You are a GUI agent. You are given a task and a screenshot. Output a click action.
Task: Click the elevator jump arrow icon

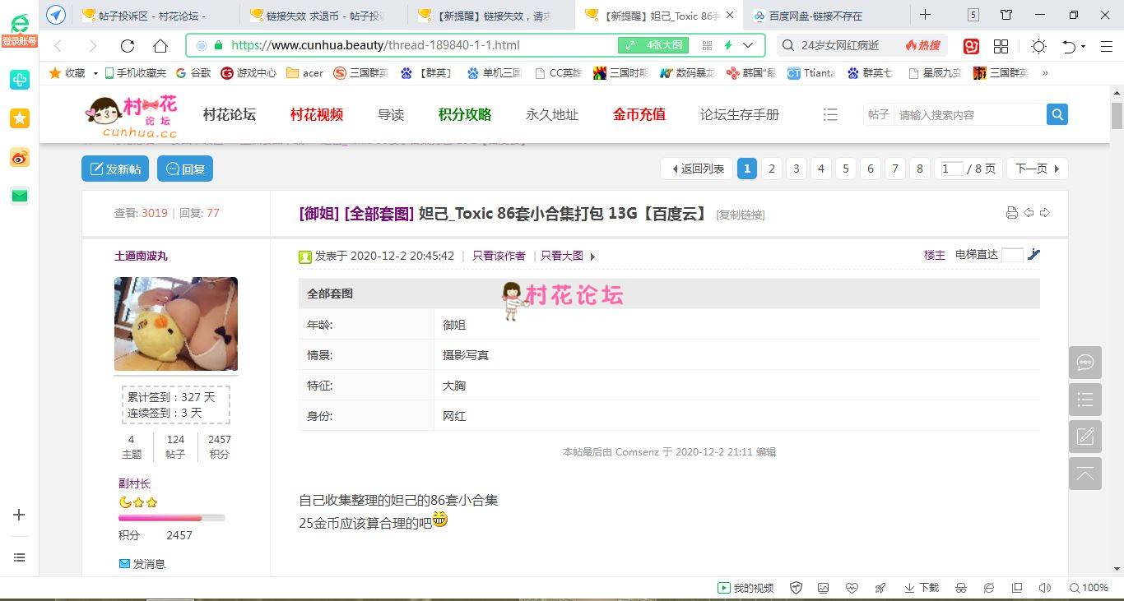(x=1034, y=255)
